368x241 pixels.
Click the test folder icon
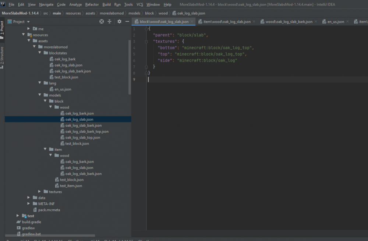[x=24, y=216]
